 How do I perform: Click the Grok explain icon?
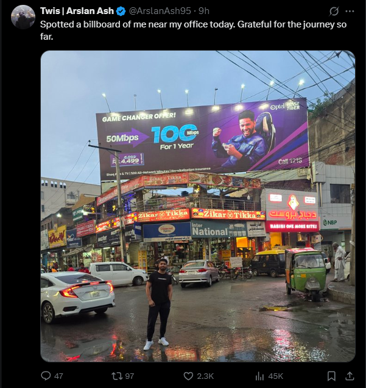pos(334,11)
